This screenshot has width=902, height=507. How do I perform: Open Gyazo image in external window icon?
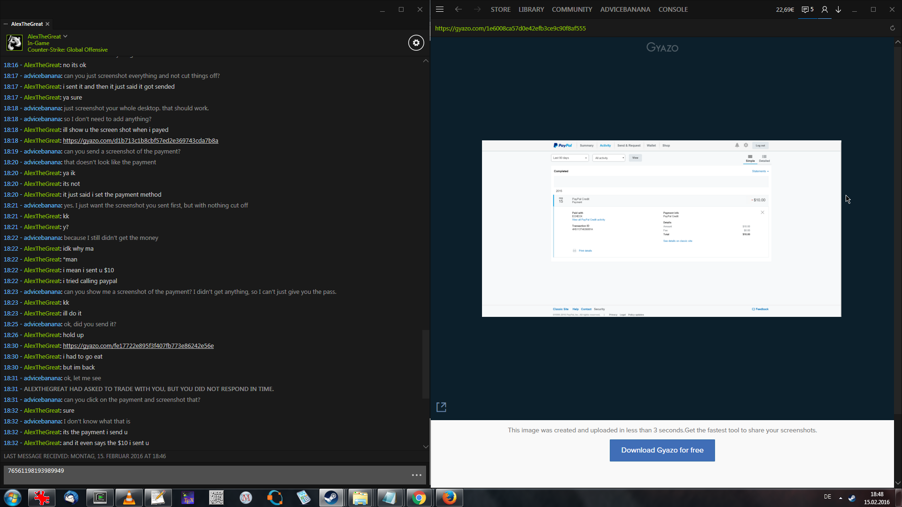[x=441, y=407]
